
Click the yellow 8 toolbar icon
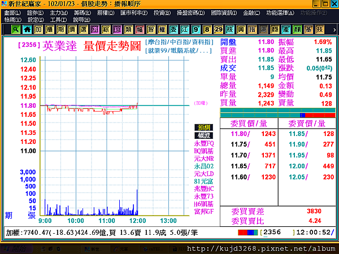[207, 29]
